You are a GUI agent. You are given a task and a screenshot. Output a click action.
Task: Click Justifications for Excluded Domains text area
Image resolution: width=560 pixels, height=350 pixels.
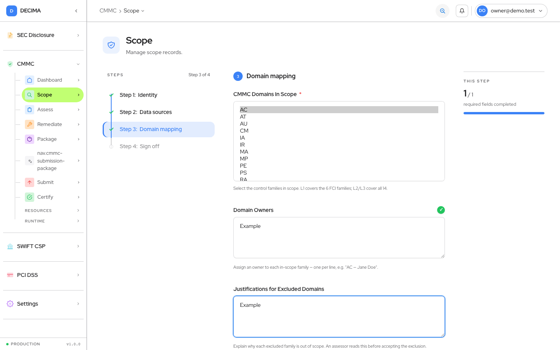tap(339, 317)
